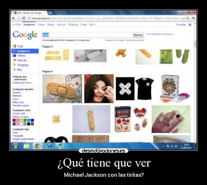Open Windows Start button

coord(15,146)
